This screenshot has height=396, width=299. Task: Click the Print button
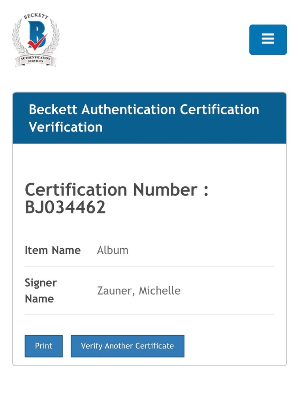[43, 346]
